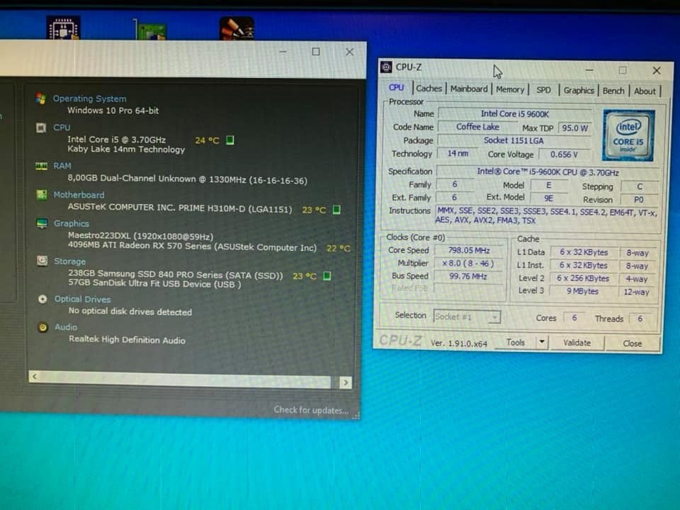Open the Motherboard section link in Speccy
This screenshot has height=510, width=680.
(79, 195)
